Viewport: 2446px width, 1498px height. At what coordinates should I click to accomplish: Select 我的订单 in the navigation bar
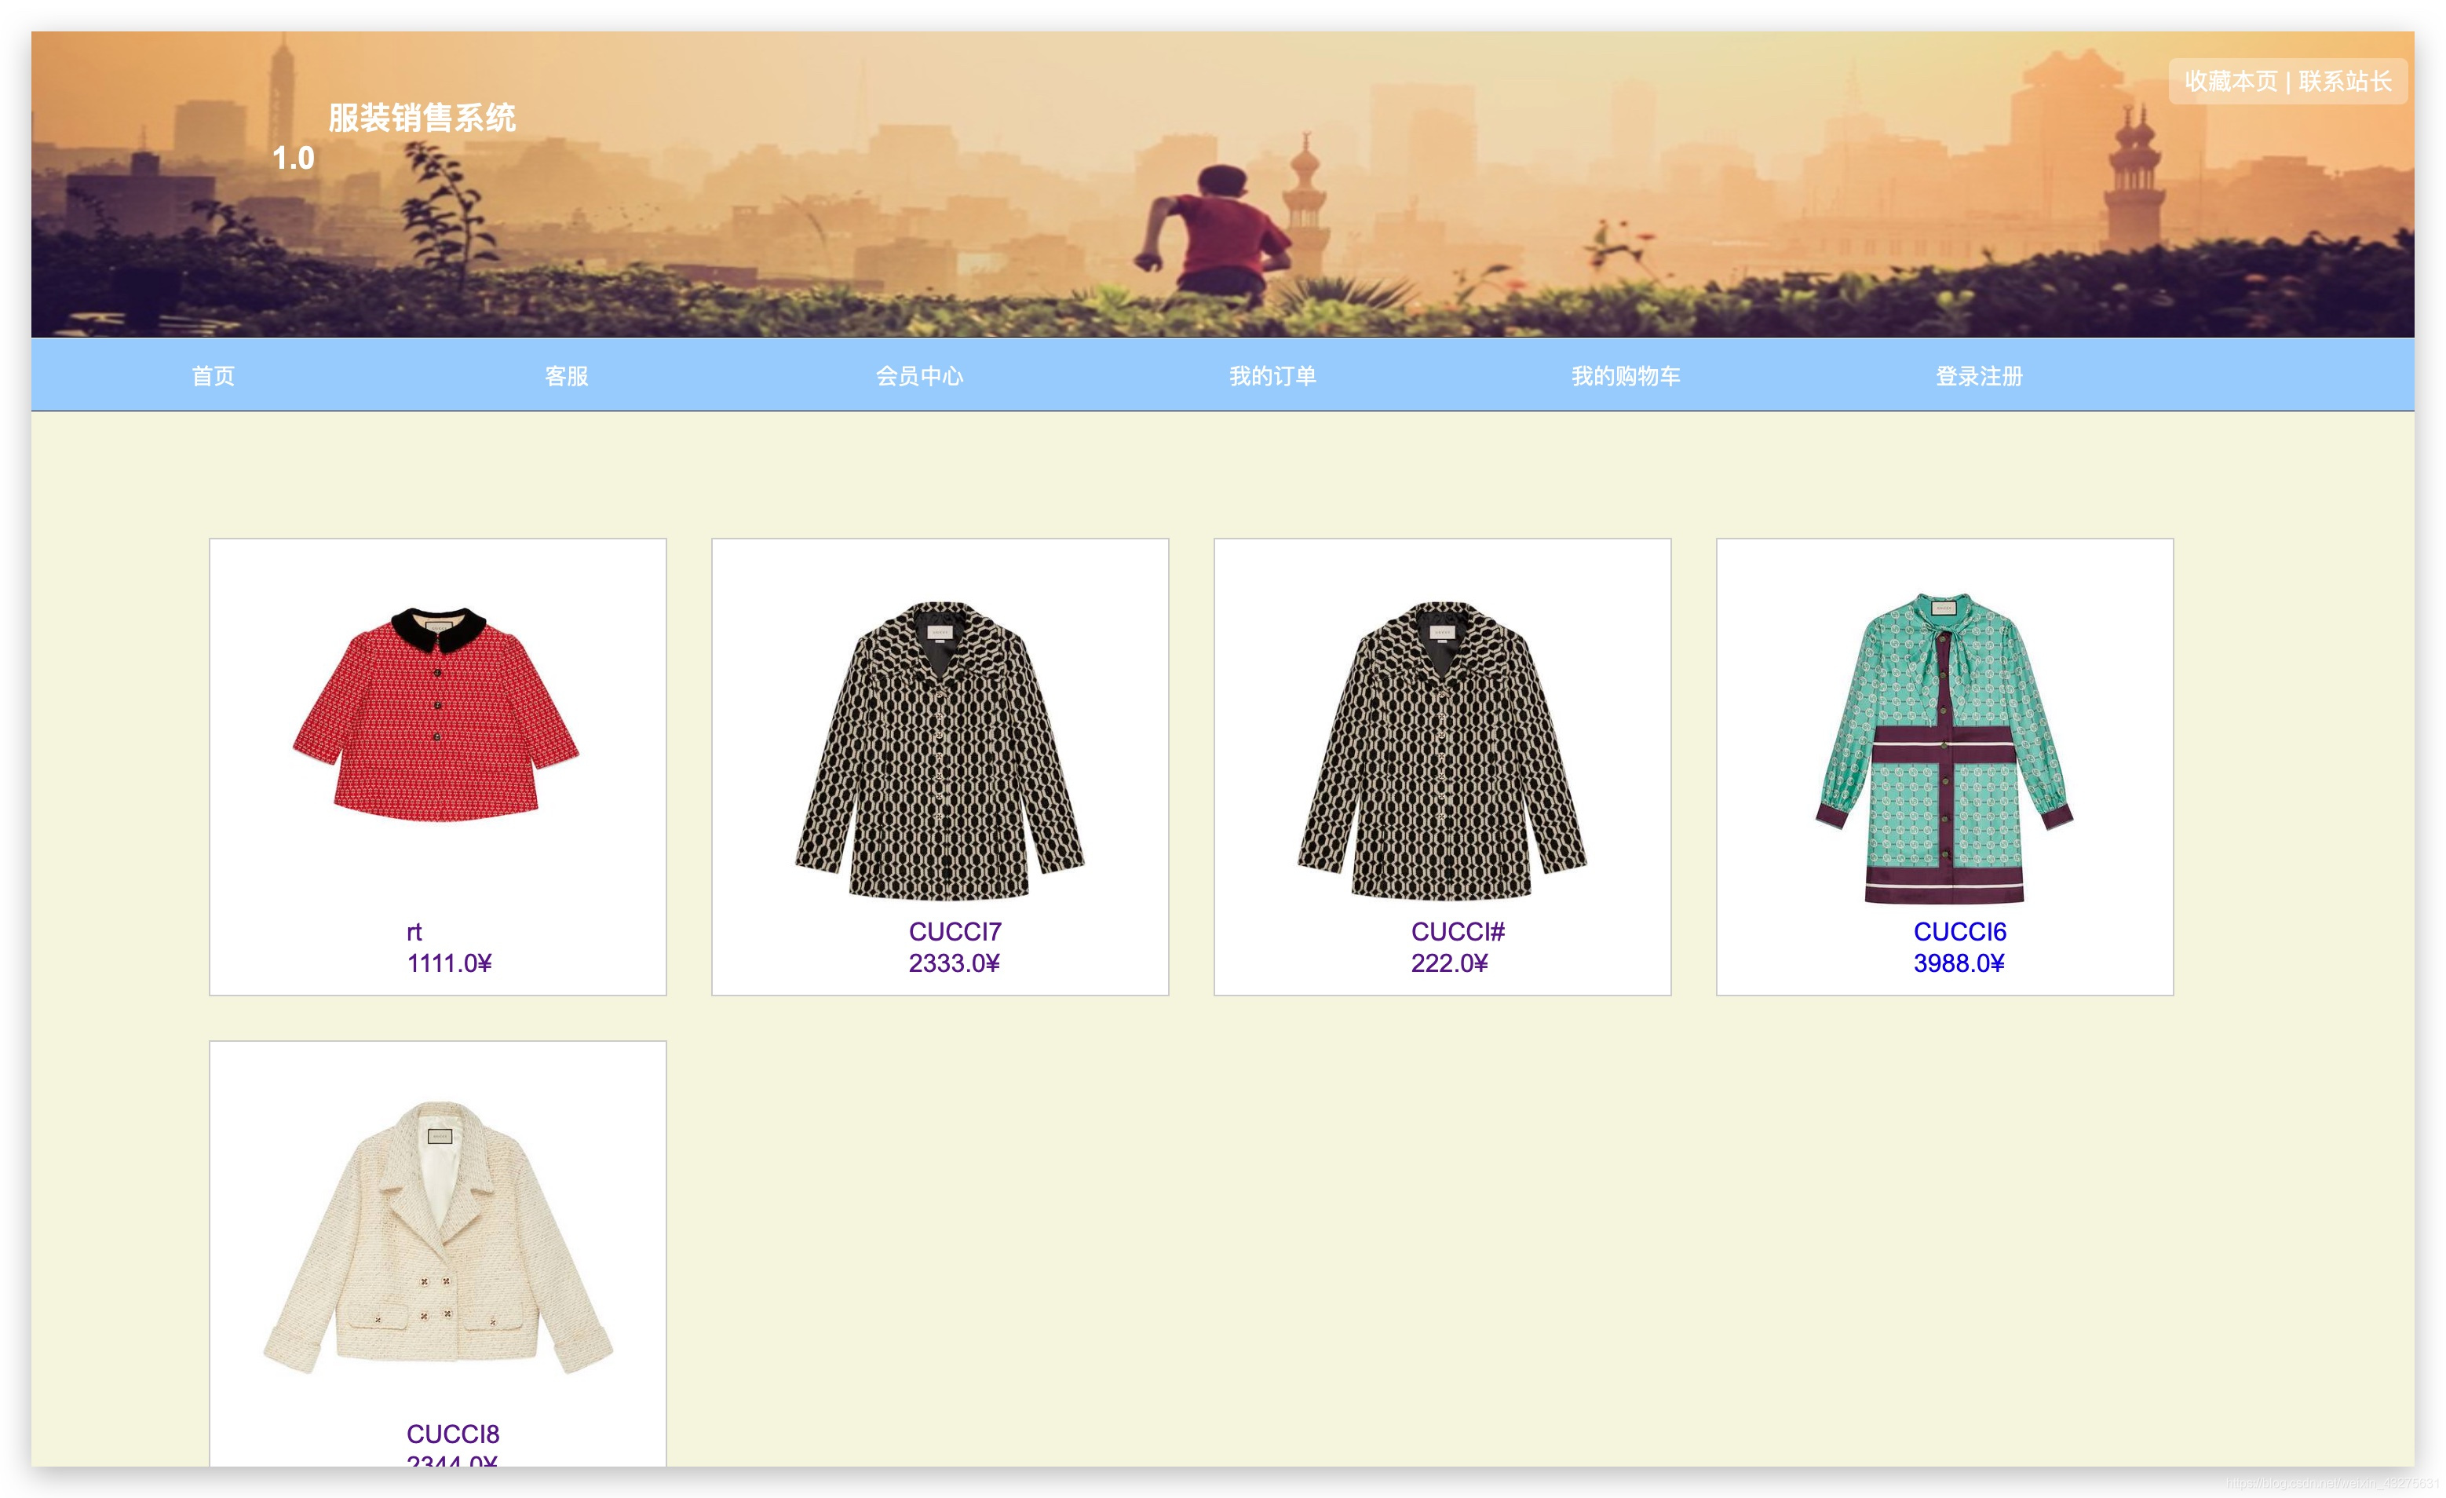(x=1272, y=376)
